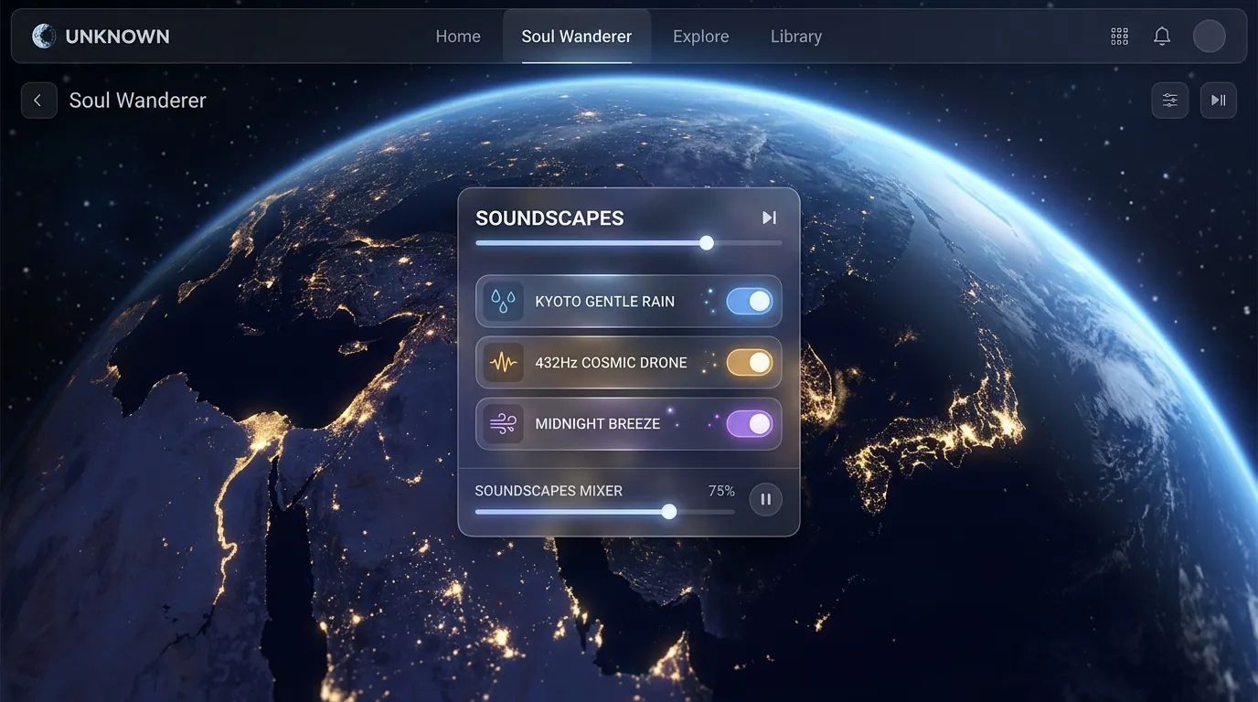Click the wind icon for Midnight Breeze
The image size is (1258, 702).
503,423
